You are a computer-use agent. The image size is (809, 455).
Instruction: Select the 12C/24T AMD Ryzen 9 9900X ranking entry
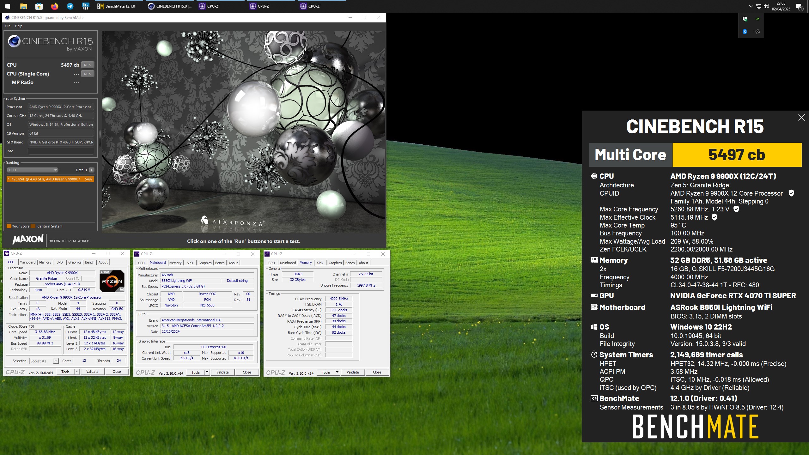(50, 179)
